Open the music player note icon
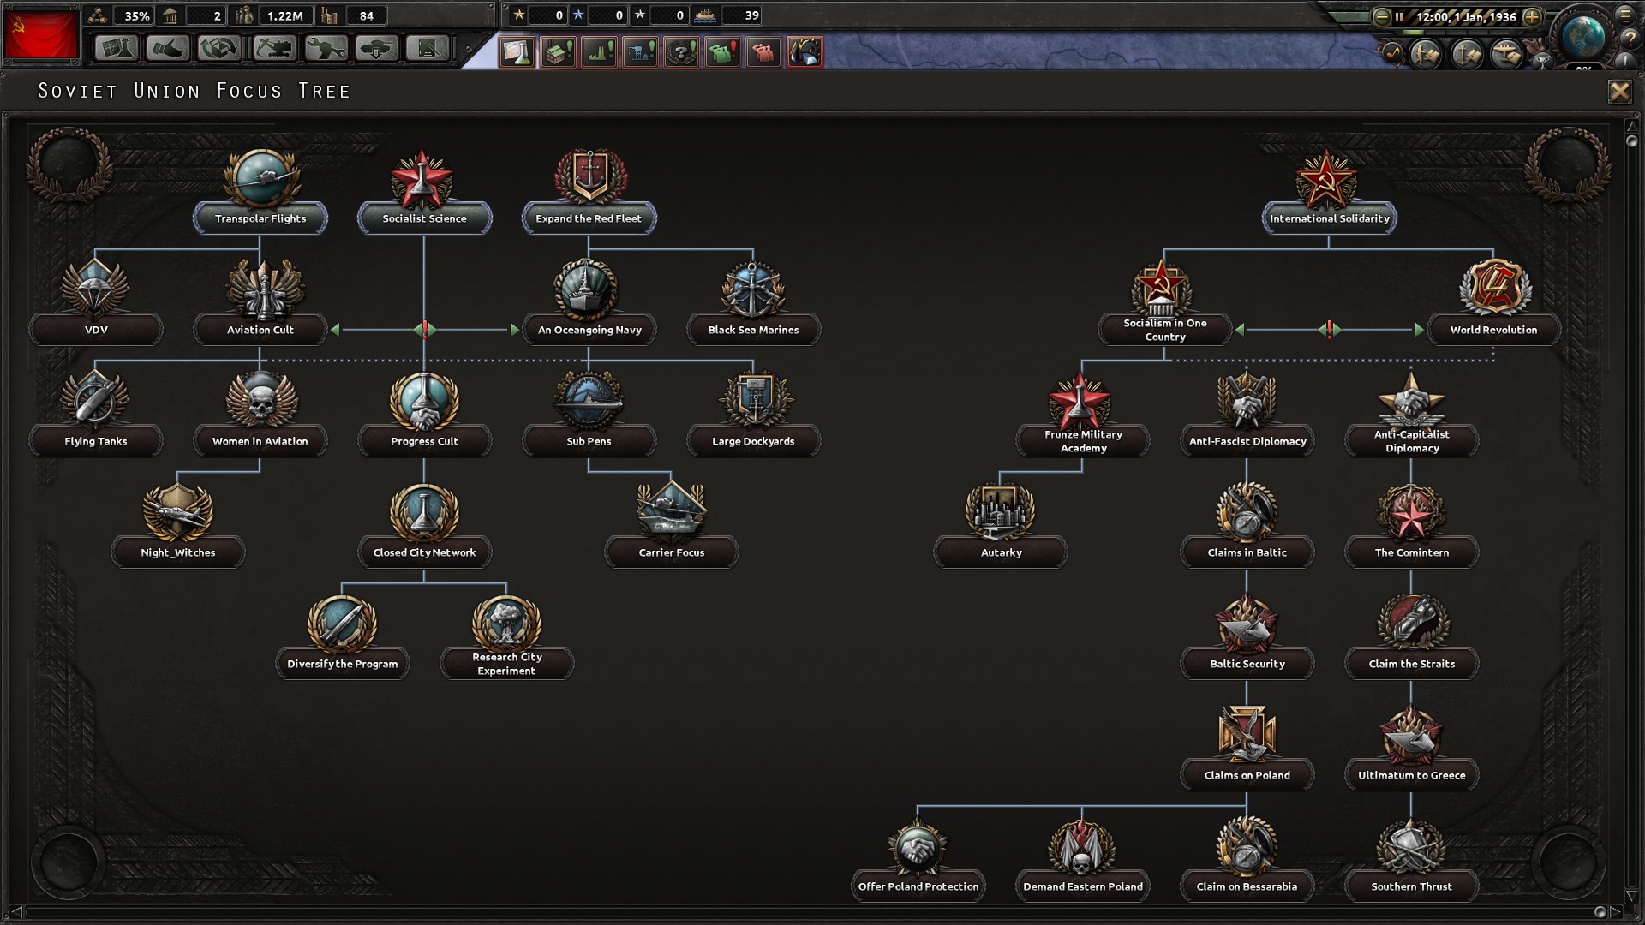Image resolution: width=1645 pixels, height=925 pixels. pos(1391,53)
